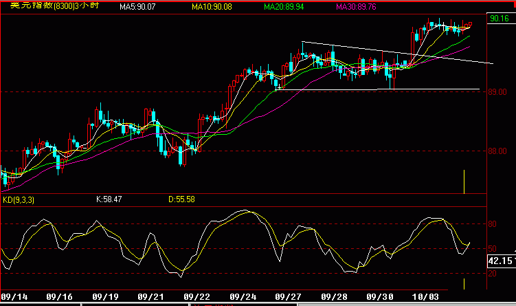516x306 pixels.
Task: Click the KD(9,3,3) indicator title
Action: pos(19,200)
